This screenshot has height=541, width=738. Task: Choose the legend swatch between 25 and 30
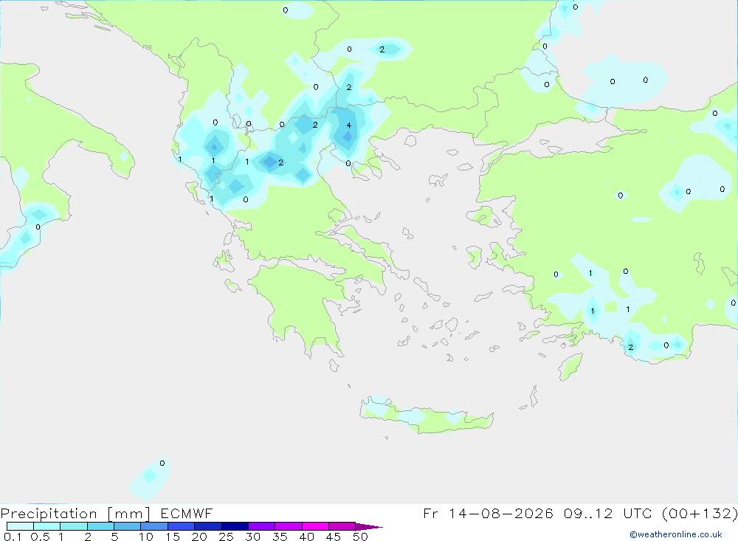point(235,526)
